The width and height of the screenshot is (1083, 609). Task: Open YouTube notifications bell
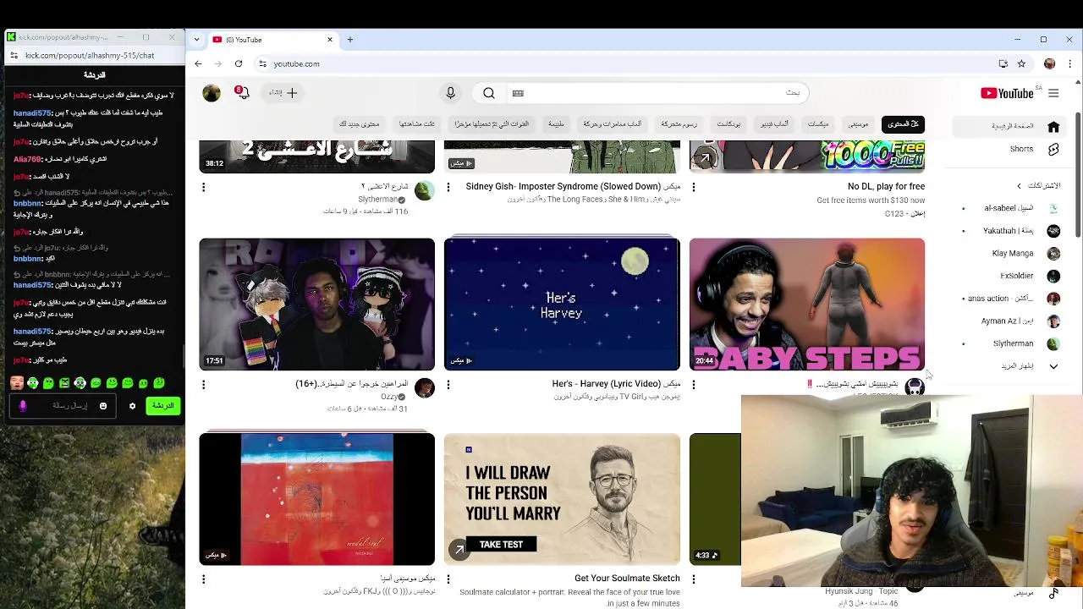(243, 93)
